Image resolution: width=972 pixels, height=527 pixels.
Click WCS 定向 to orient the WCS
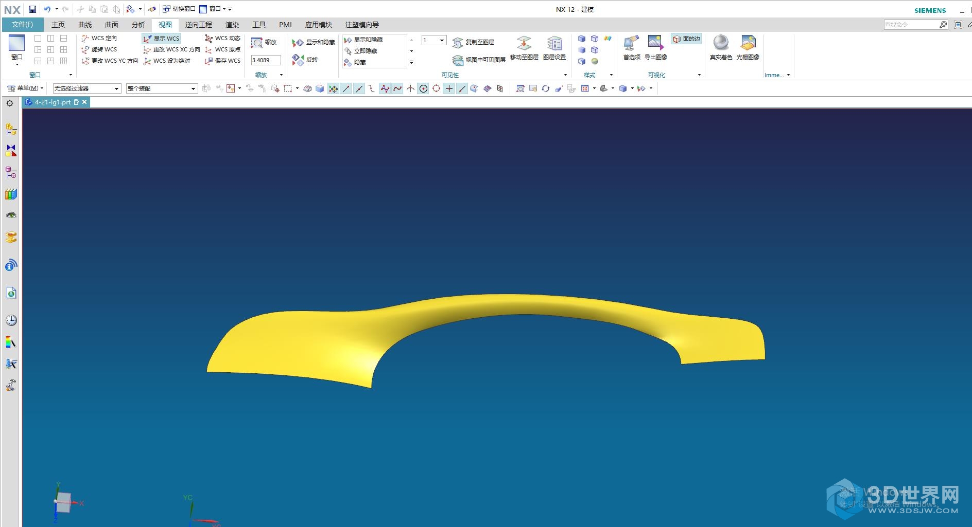tap(99, 38)
